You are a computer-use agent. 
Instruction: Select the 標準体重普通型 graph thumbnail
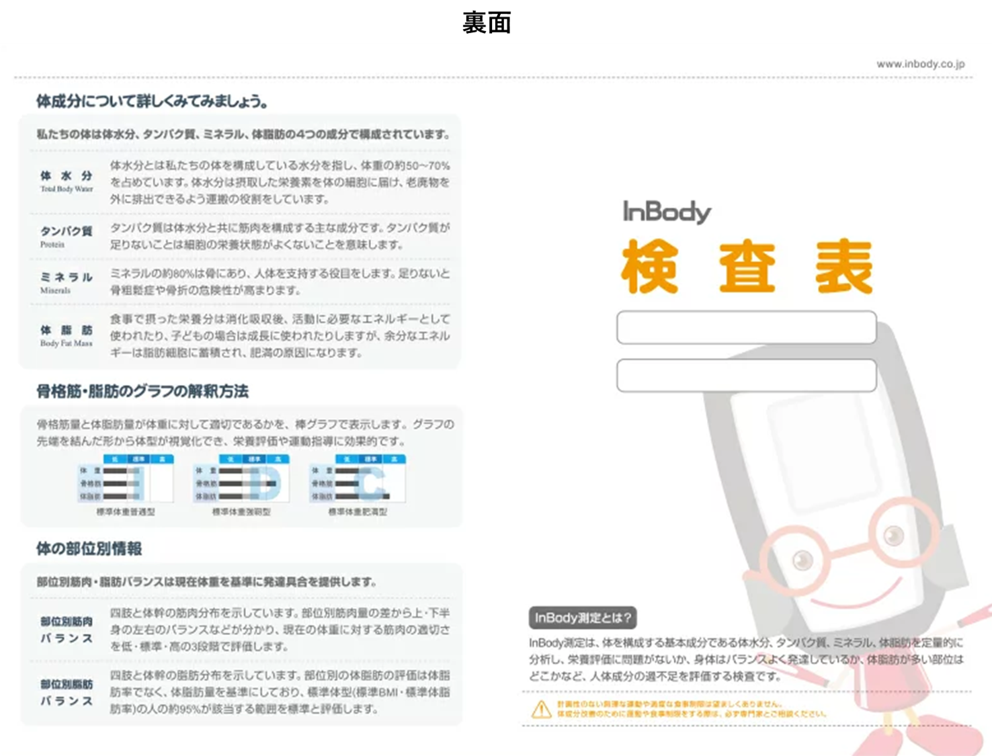coord(126,478)
